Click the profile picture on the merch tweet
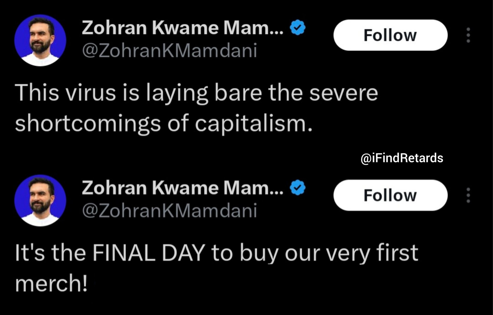This screenshot has width=493, height=315. 40,200
